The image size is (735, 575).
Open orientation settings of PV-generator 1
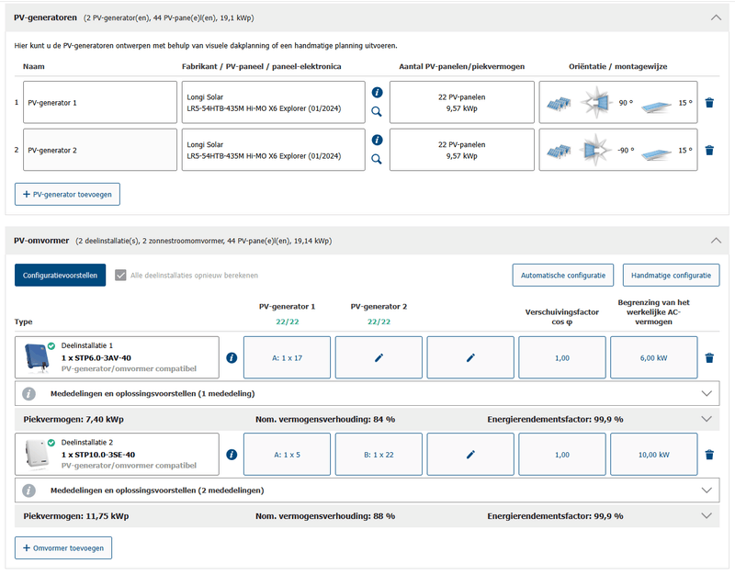point(617,102)
